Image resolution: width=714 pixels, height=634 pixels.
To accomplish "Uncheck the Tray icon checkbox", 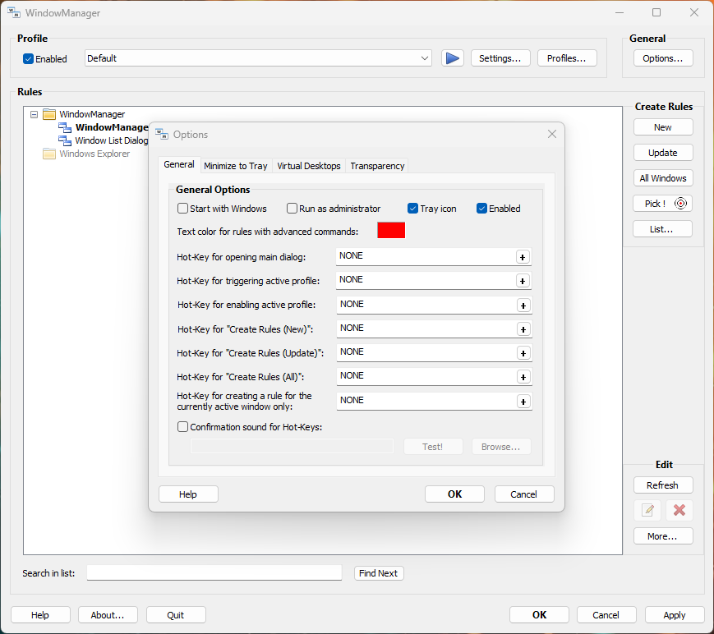I will pos(413,209).
